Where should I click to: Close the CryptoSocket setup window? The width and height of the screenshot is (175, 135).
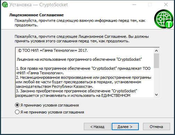pyautogui.click(x=166, y=5)
